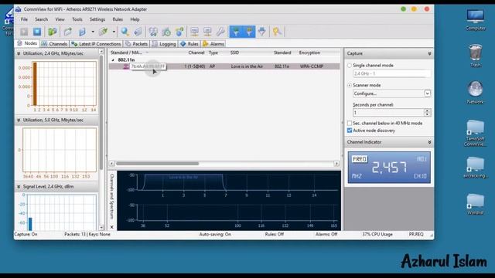Open the Help menu
This screenshot has height=278, width=495.
pos(135,19)
